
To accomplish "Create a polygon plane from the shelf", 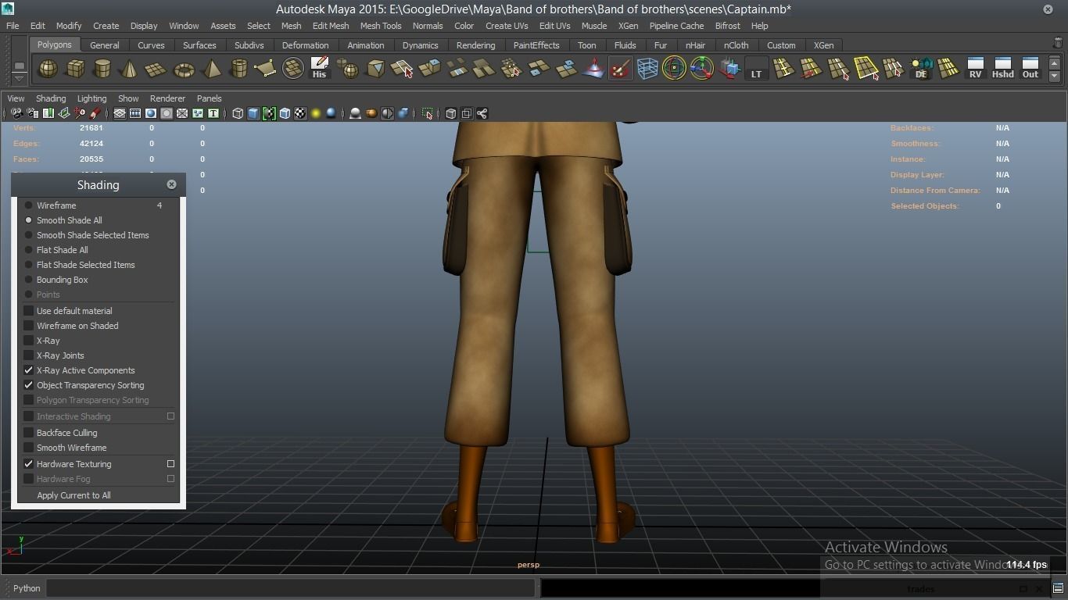I will [156, 69].
